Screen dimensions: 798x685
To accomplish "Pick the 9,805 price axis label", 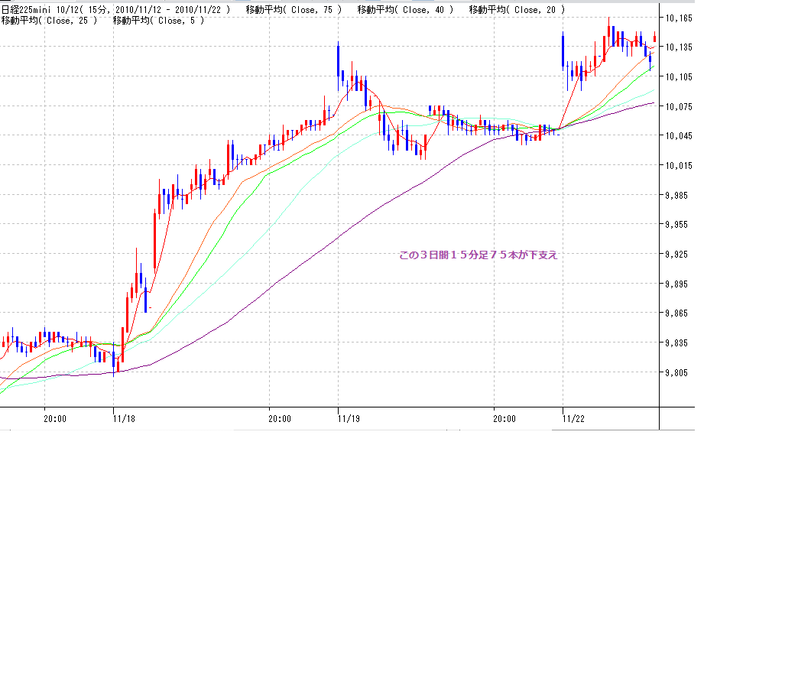I will [x=677, y=373].
